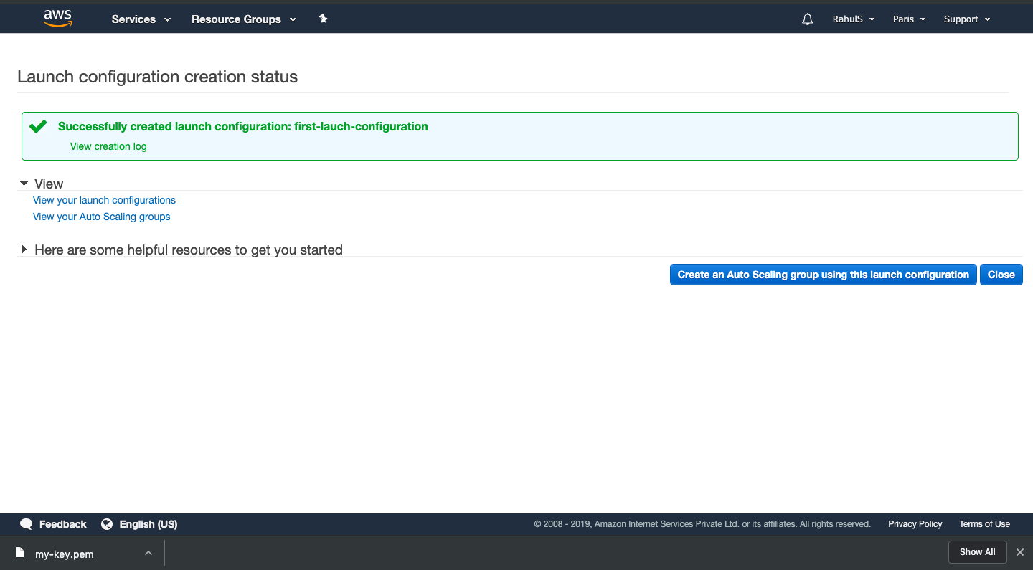Dismiss the downloads bar with the X
This screenshot has height=570, width=1033.
(1019, 552)
